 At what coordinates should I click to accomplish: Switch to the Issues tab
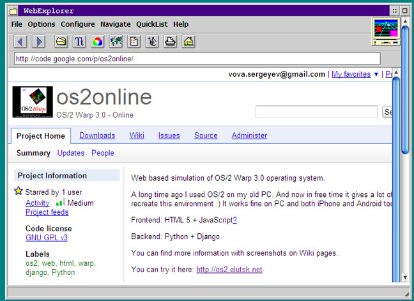(x=169, y=135)
